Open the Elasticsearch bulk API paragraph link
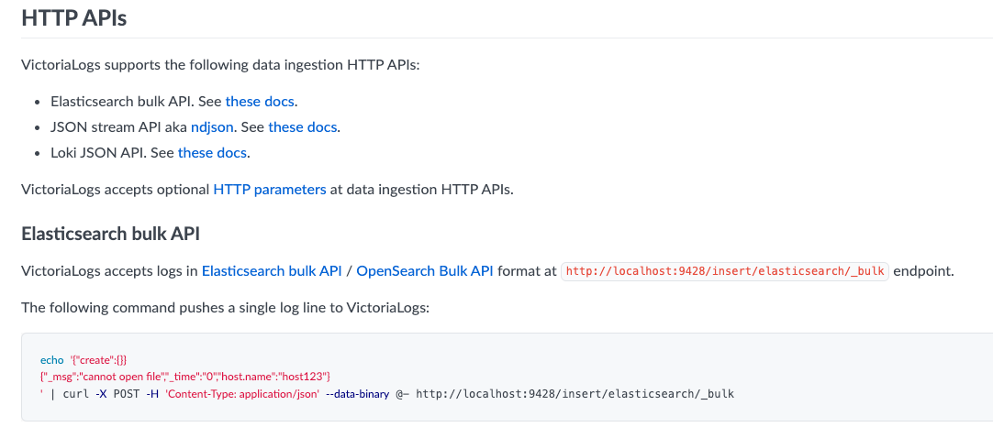The image size is (993, 427). pyautogui.click(x=272, y=271)
